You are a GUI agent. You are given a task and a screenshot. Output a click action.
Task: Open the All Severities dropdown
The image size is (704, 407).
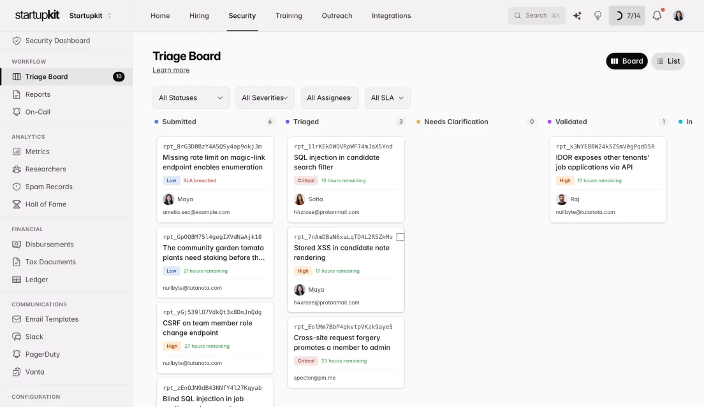(265, 97)
